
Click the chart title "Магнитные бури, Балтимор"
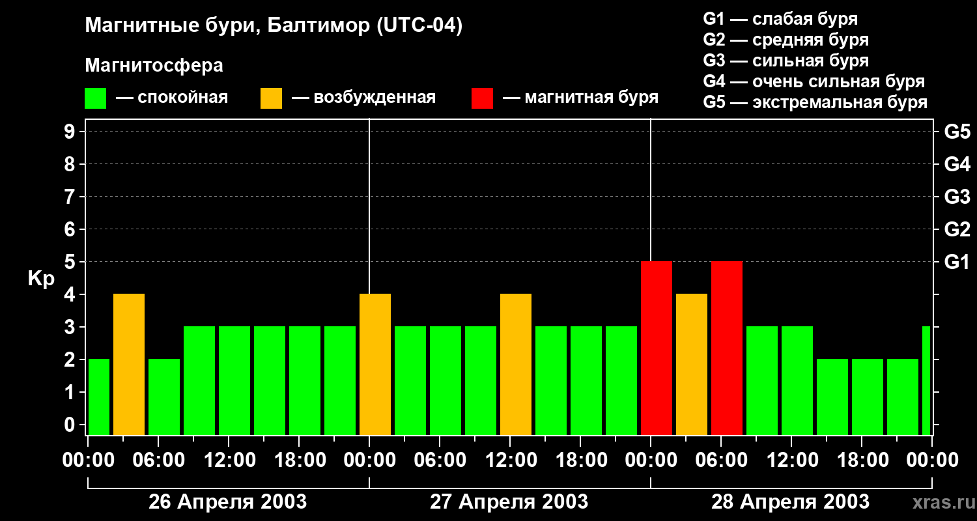click(274, 26)
